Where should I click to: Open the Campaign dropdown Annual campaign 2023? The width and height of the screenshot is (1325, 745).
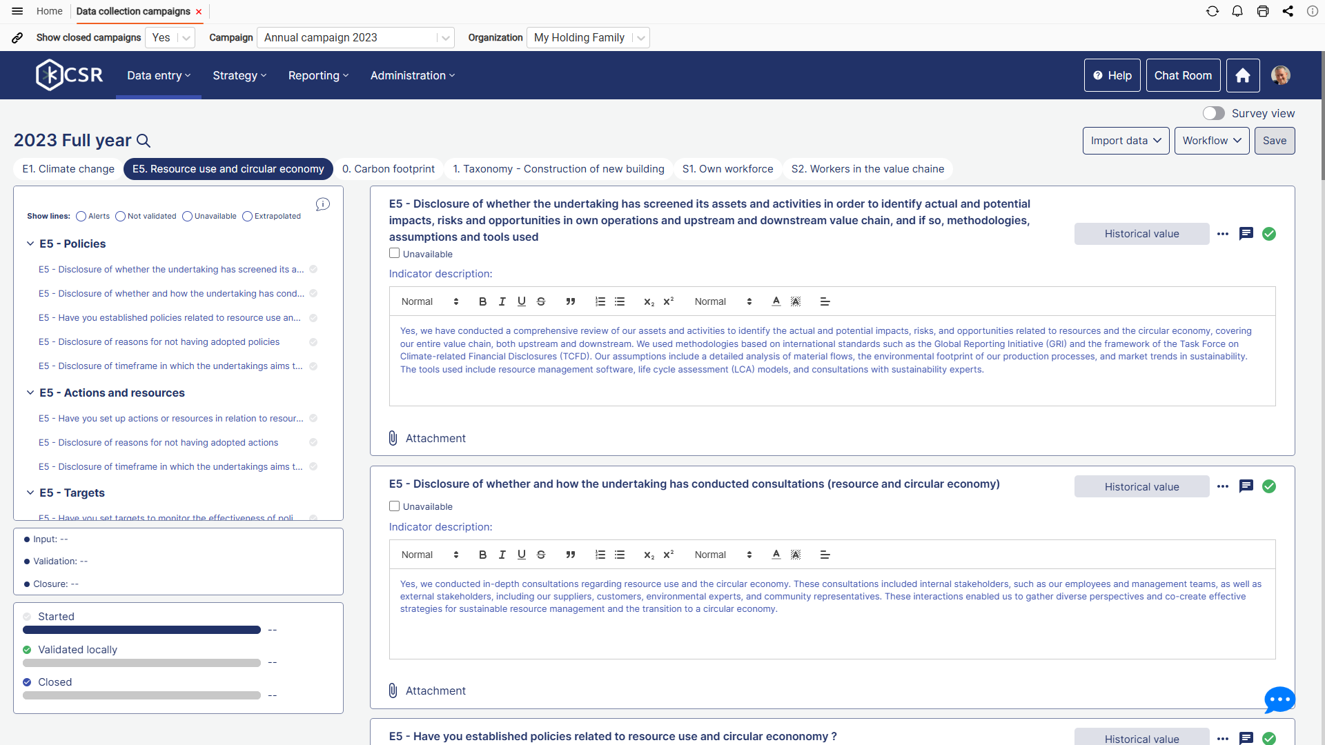[355, 38]
